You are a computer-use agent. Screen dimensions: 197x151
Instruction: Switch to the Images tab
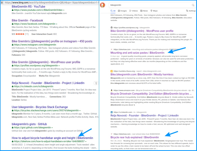click(x=122, y=11)
